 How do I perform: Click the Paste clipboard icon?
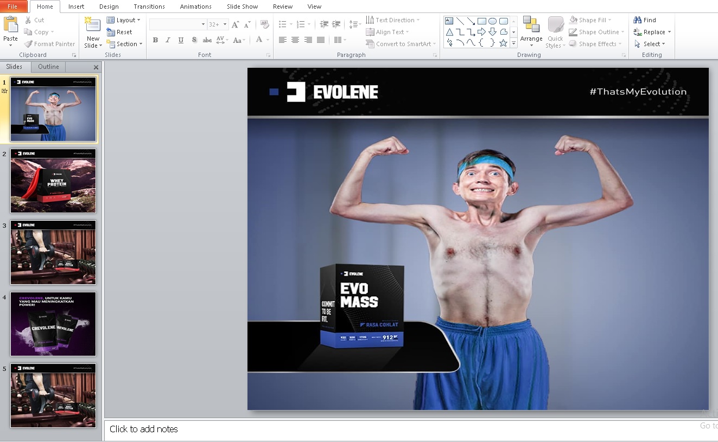pyautogui.click(x=10, y=24)
